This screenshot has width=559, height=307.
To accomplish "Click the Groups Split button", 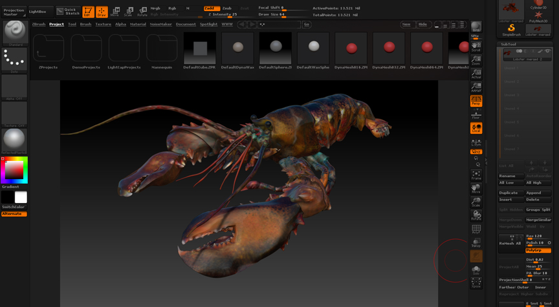I will pos(538,210).
